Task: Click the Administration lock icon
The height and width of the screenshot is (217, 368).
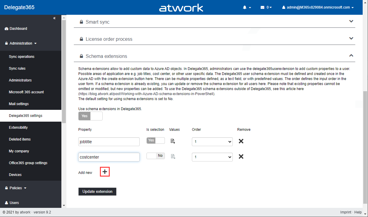Action: pos(7,43)
